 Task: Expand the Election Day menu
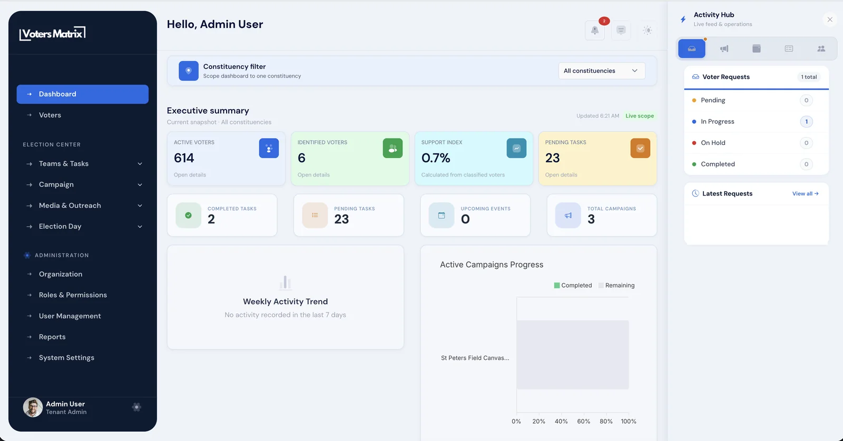click(83, 227)
